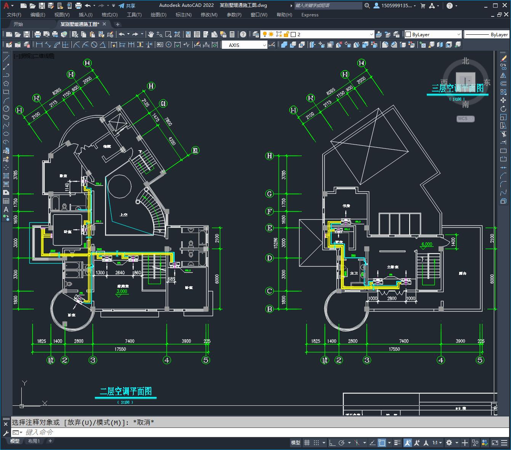511x450 pixels.
Task: Open the Layer Properties Manager
Action: click(256, 34)
